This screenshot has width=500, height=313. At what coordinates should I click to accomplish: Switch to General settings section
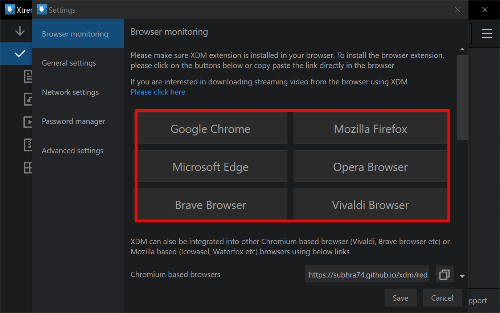point(69,63)
